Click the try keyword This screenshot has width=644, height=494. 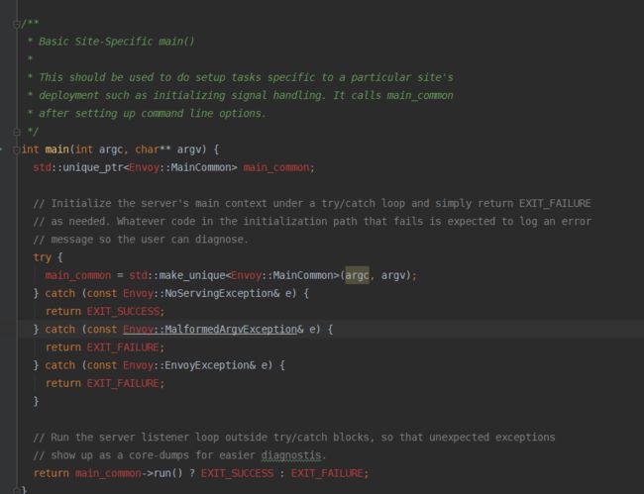[x=43, y=257]
